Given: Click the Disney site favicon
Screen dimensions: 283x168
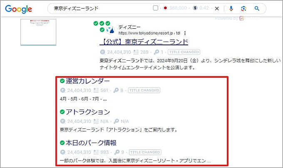Looking at the screenshot, I should pyautogui.click(x=111, y=30).
